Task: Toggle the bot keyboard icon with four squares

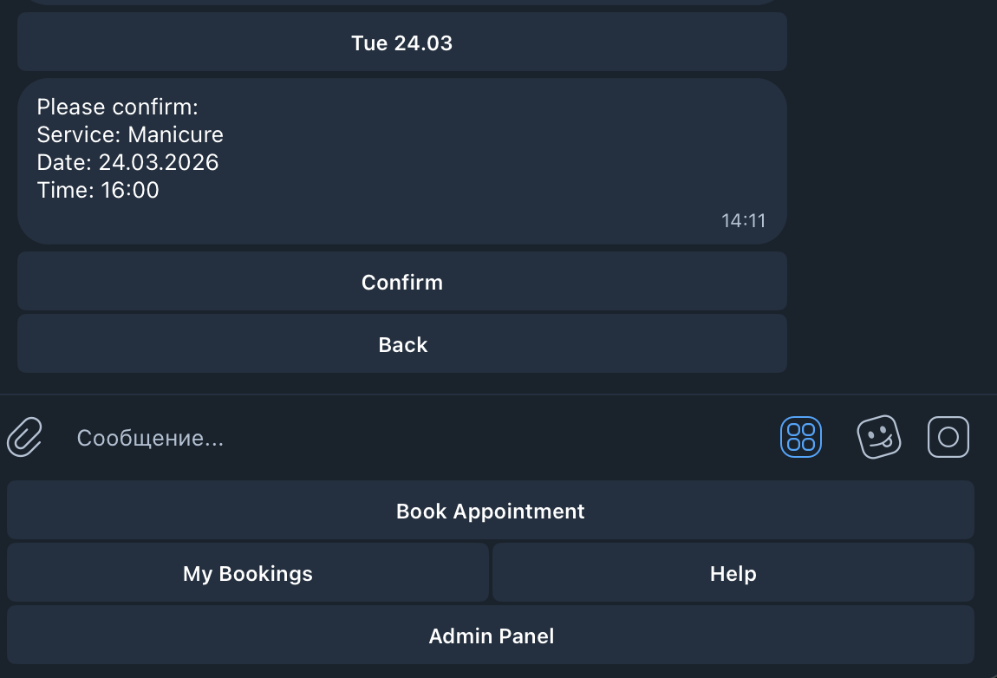Action: 800,437
